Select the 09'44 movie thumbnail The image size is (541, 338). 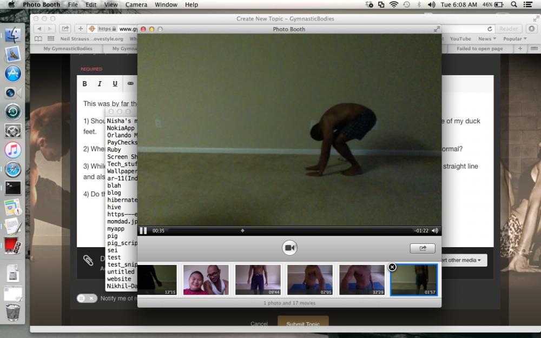(x=258, y=280)
